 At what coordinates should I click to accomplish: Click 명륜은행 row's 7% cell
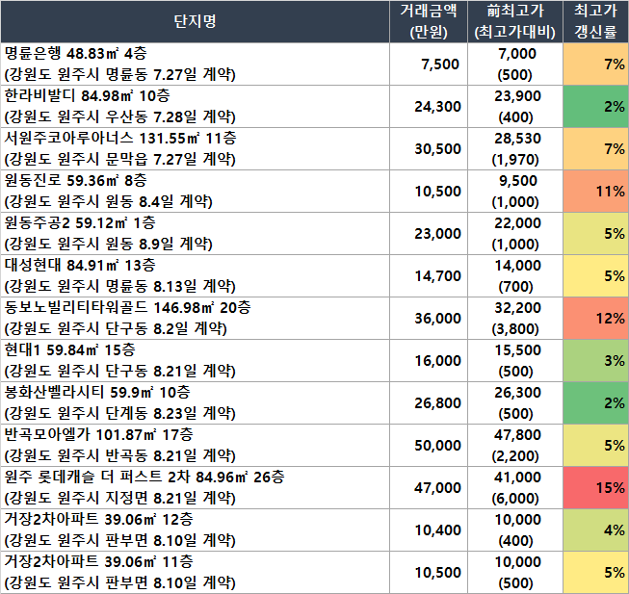[595, 65]
